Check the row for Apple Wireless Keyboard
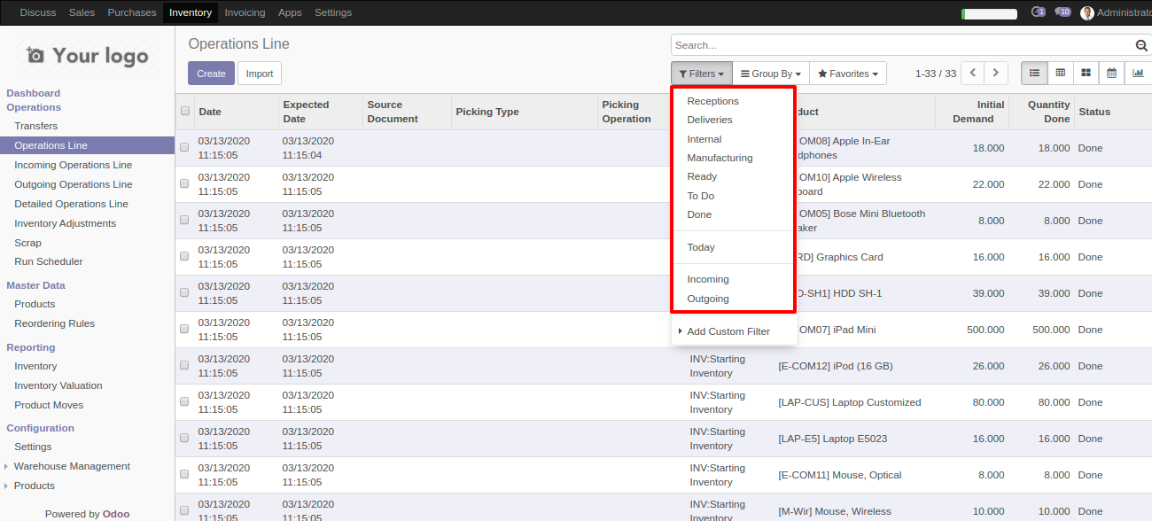Viewport: 1152px width, 521px height. (184, 184)
